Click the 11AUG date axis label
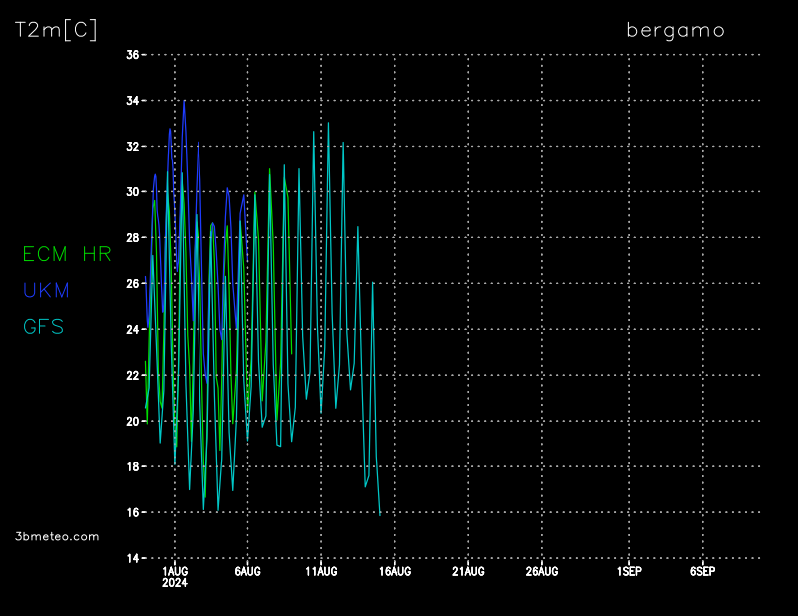 (321, 571)
